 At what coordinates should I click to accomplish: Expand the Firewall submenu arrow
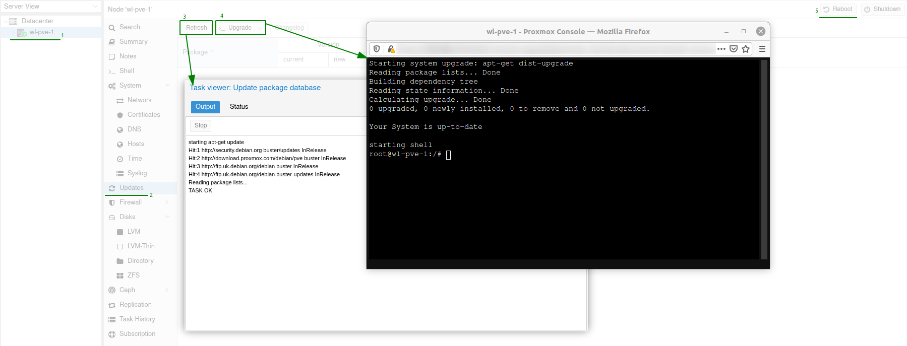click(167, 202)
